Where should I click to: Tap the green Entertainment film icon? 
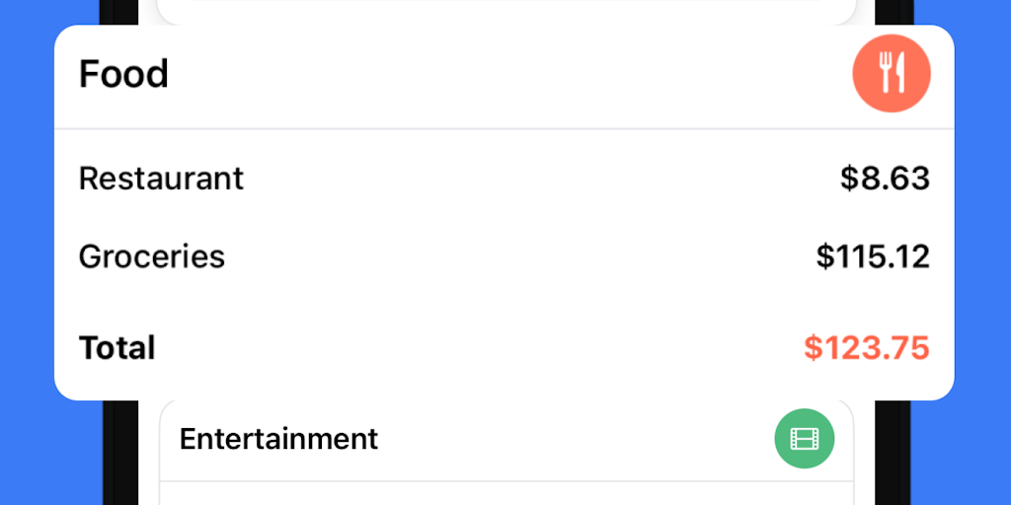coord(805,439)
